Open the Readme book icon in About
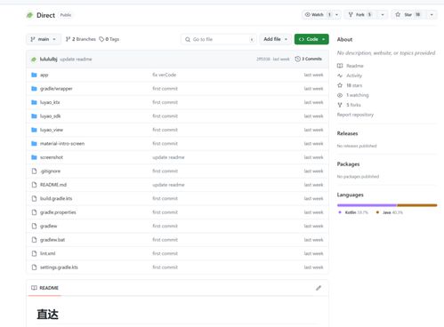 (x=340, y=66)
